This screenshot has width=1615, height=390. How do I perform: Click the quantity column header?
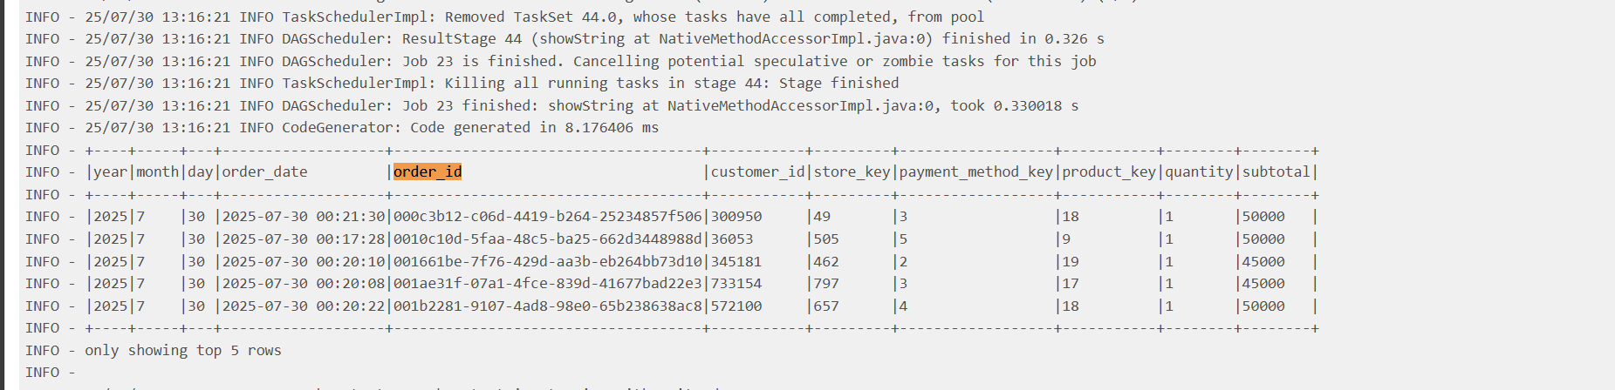click(x=1199, y=171)
